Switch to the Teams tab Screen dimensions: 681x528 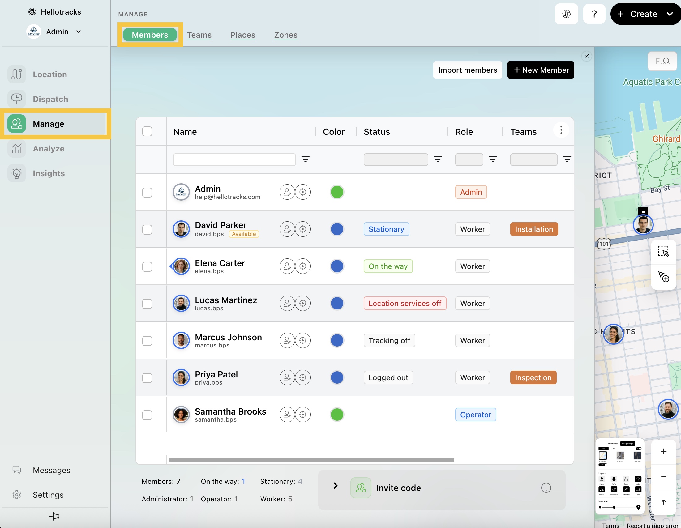click(x=199, y=35)
